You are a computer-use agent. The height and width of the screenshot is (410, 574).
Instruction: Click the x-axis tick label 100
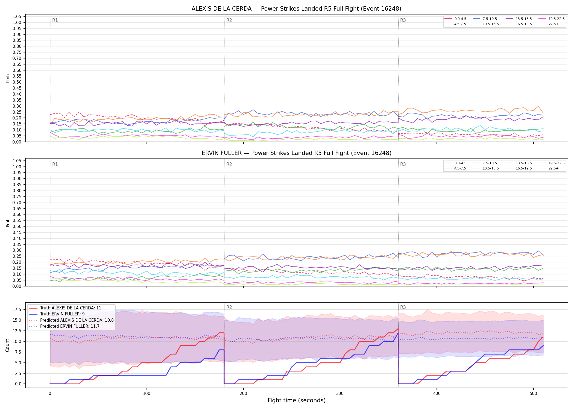pos(147,394)
